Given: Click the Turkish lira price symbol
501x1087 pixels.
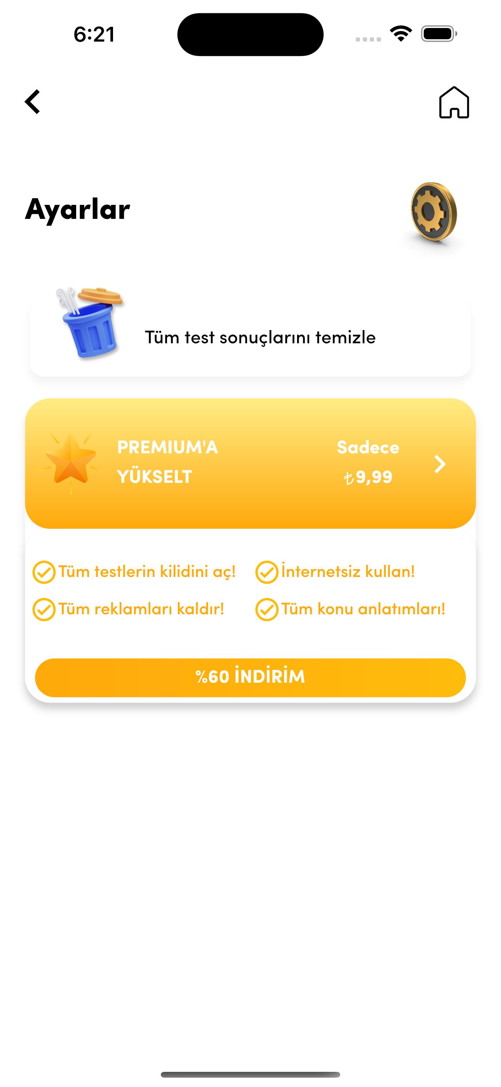Looking at the screenshot, I should pos(349,478).
